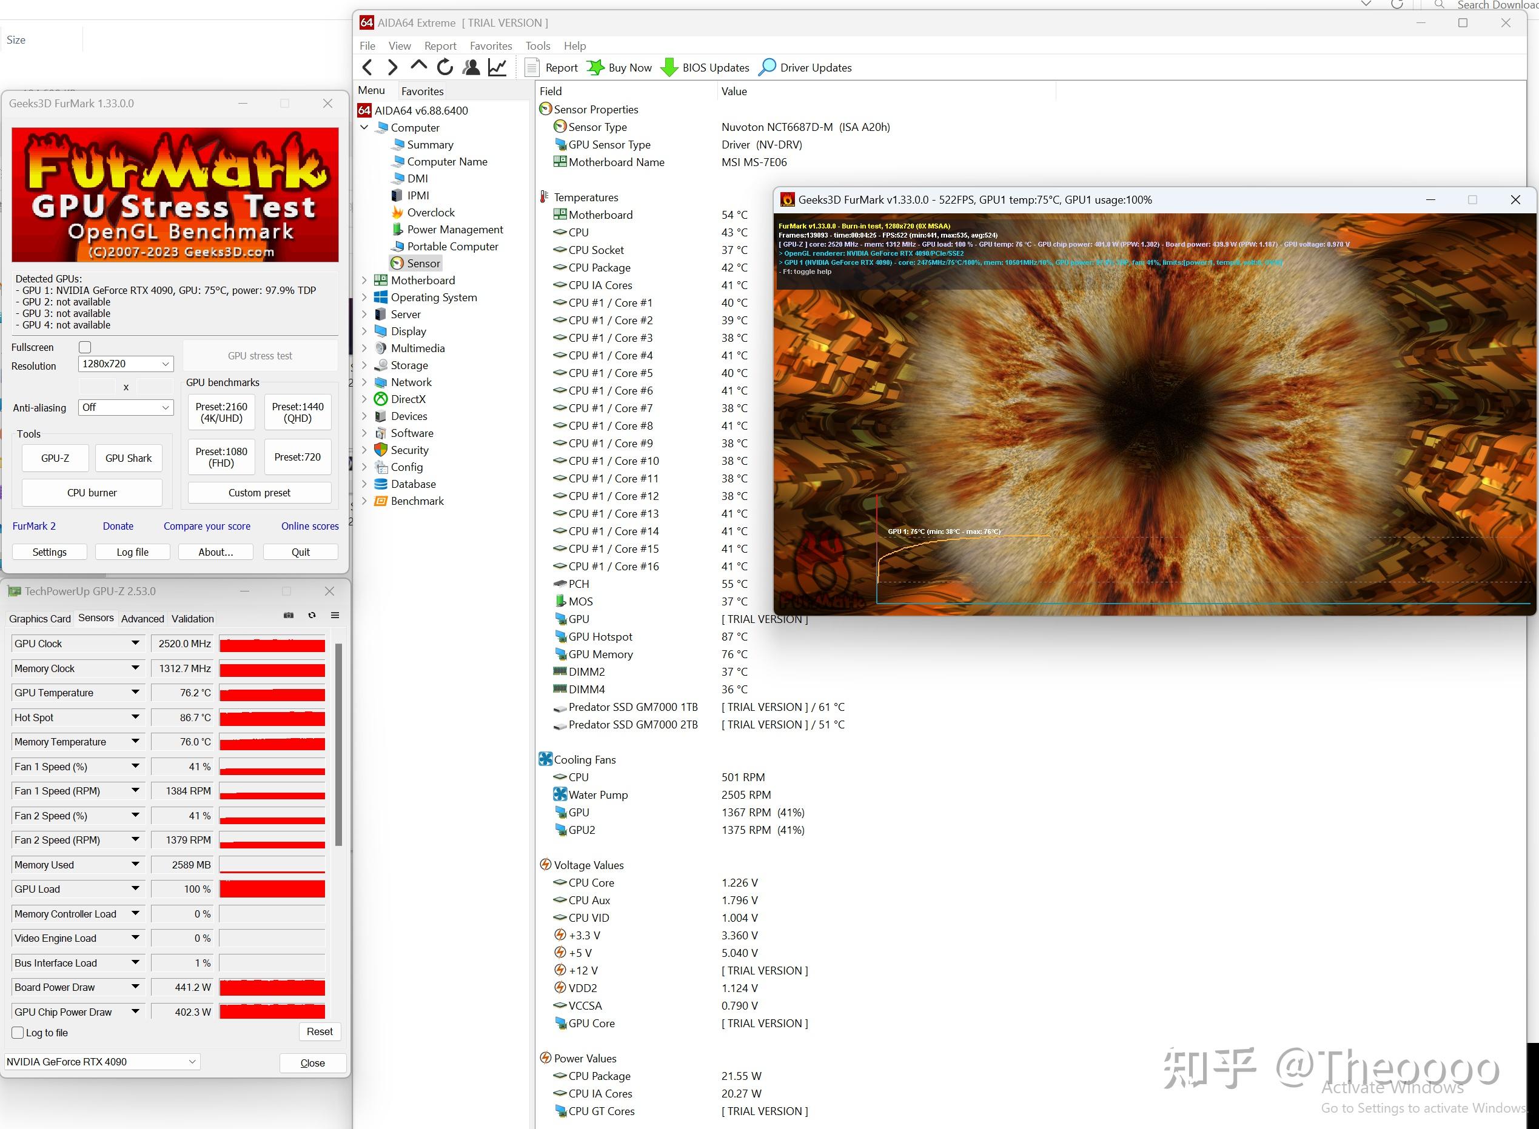Click custom resolution width input field
This screenshot has height=1129, width=1539.
(x=97, y=387)
